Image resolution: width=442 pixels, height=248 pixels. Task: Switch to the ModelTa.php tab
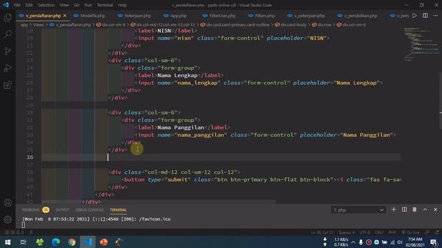[x=93, y=16]
